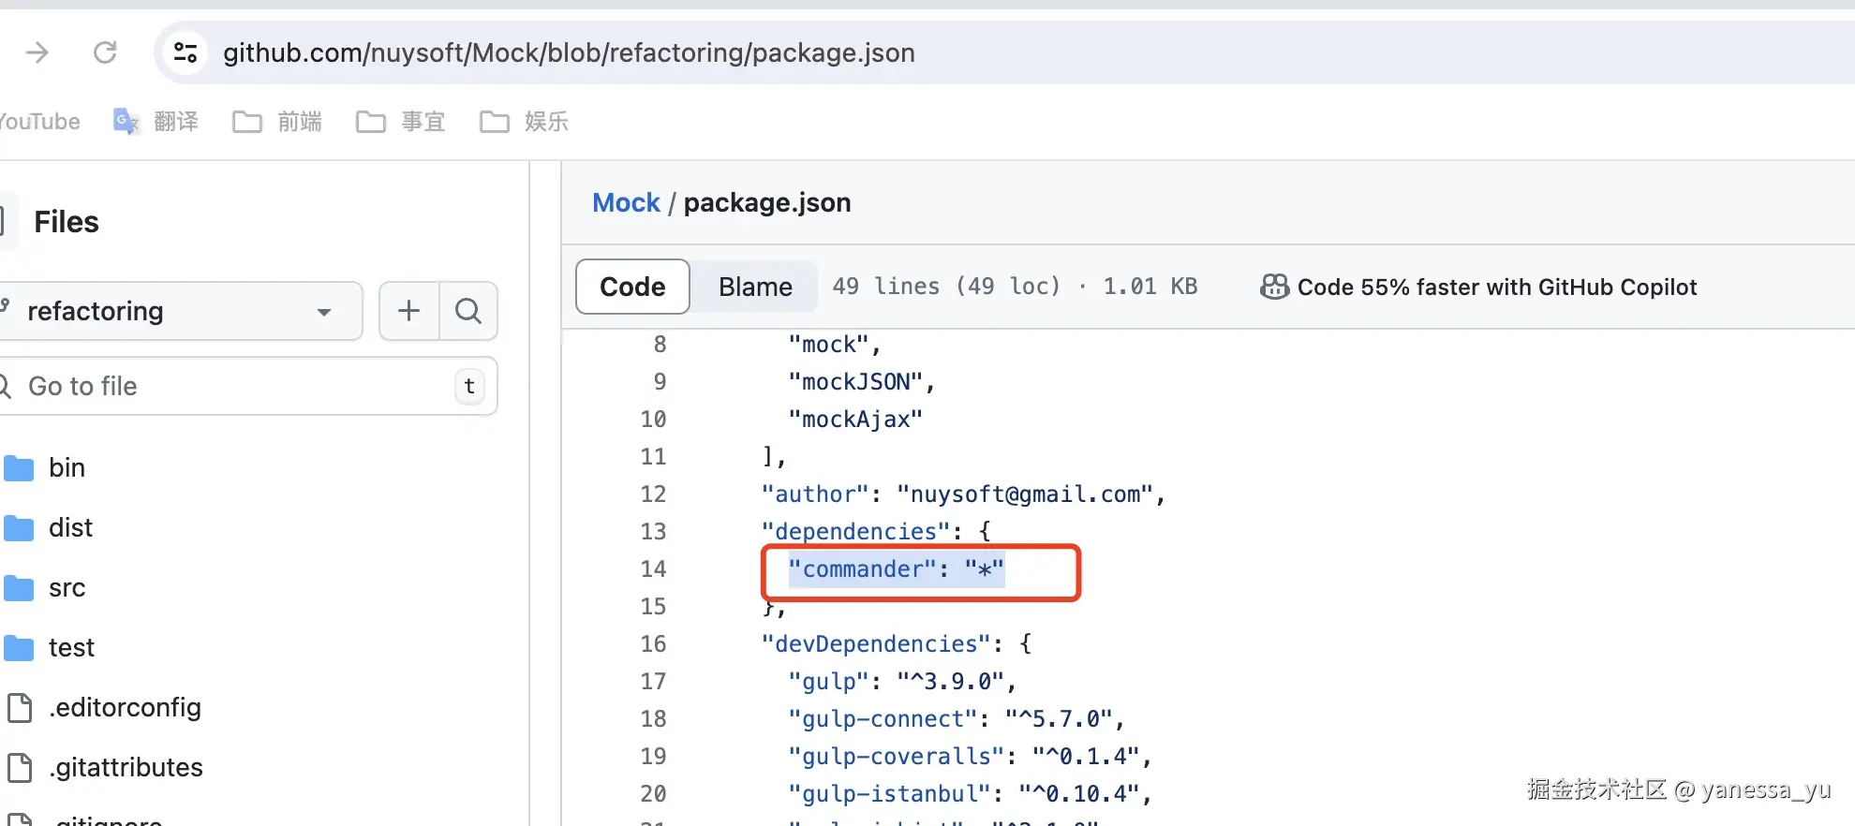Open the refactoring branch dropdown
Screen dimensions: 1855x826
click(180, 311)
